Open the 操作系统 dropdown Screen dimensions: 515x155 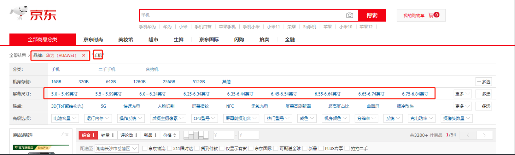click(130, 119)
